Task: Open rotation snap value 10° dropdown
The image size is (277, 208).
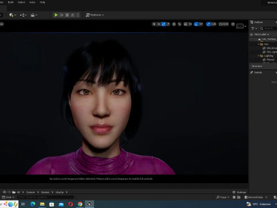Action: pos(201,24)
